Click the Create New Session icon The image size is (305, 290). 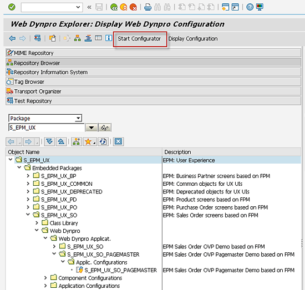coord(225,7)
